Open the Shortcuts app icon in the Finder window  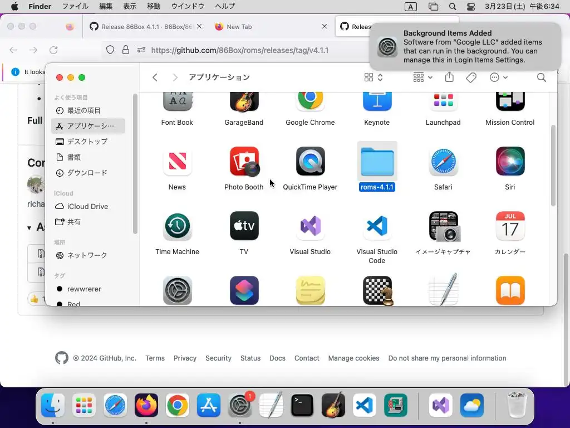pyautogui.click(x=244, y=290)
